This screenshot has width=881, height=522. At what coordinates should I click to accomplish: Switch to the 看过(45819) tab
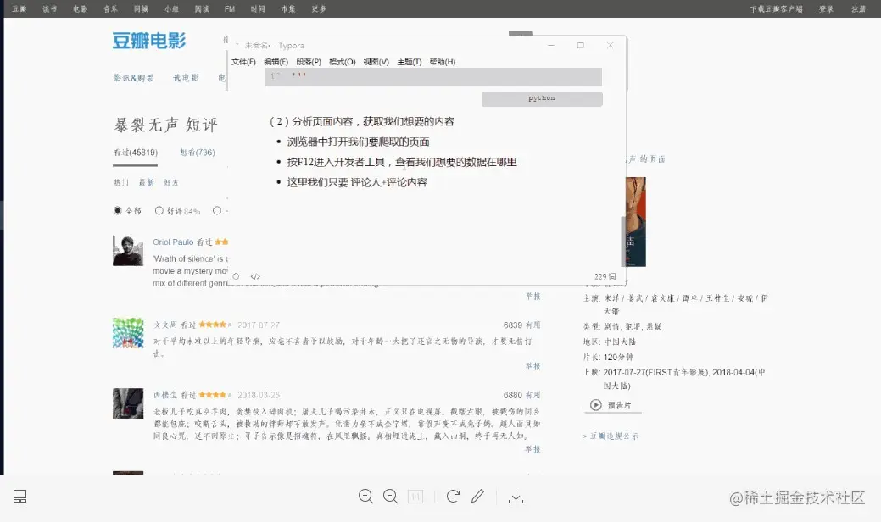pos(136,153)
